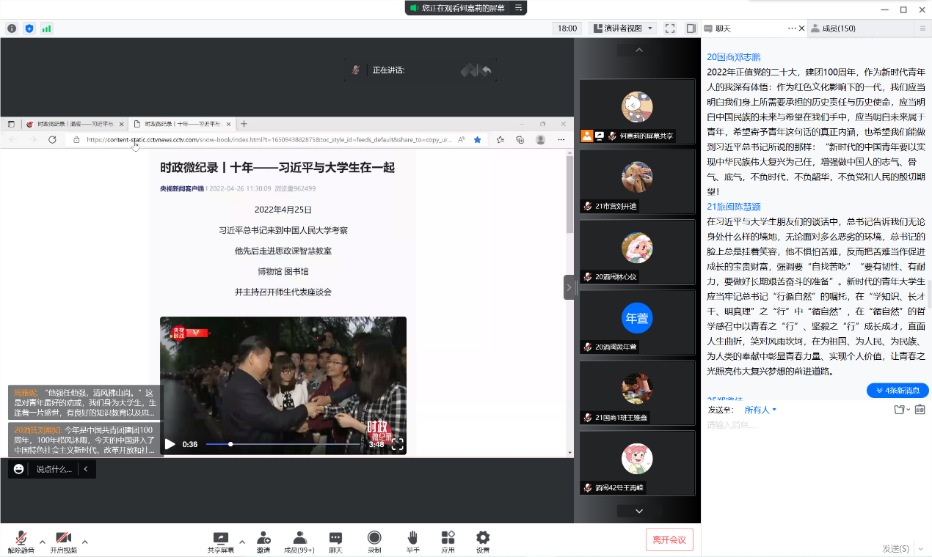
Task: Switch to the members (150) tab
Action: tap(838, 29)
